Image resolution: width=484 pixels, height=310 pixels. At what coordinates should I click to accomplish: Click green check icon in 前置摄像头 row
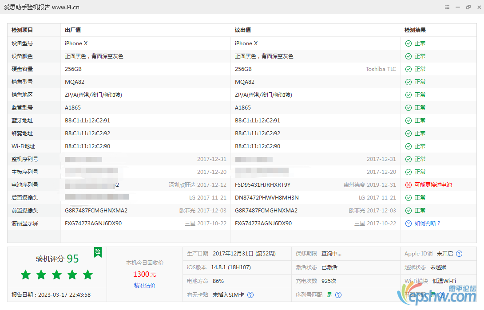pyautogui.click(x=409, y=211)
